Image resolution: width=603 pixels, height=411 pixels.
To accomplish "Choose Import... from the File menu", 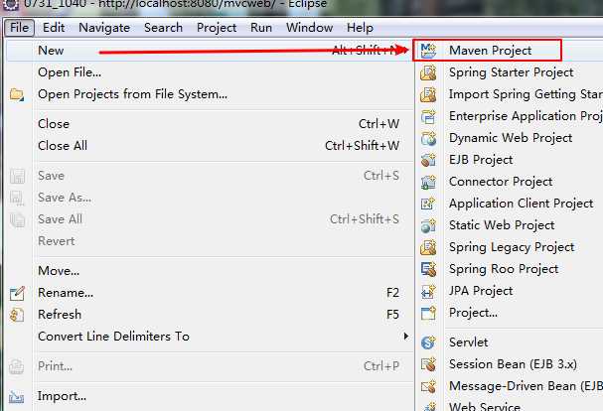I will (x=210, y=396).
